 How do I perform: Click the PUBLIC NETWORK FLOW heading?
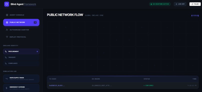(x=65, y=15)
